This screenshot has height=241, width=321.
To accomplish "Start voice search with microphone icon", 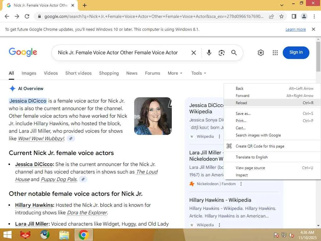I will [209, 53].
